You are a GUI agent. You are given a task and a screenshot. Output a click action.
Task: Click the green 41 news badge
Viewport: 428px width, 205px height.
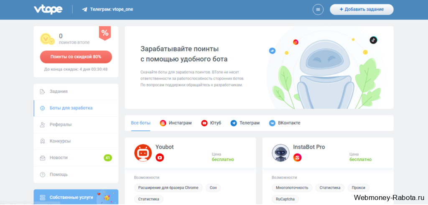108,157
